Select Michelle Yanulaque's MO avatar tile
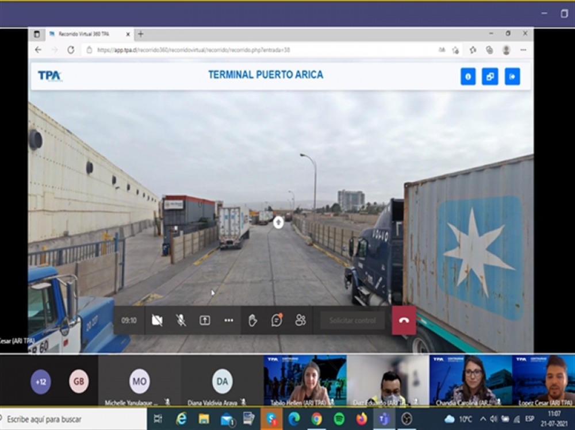 pos(139,381)
